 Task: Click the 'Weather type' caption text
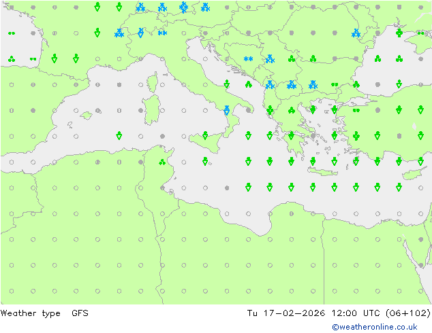[30, 313]
